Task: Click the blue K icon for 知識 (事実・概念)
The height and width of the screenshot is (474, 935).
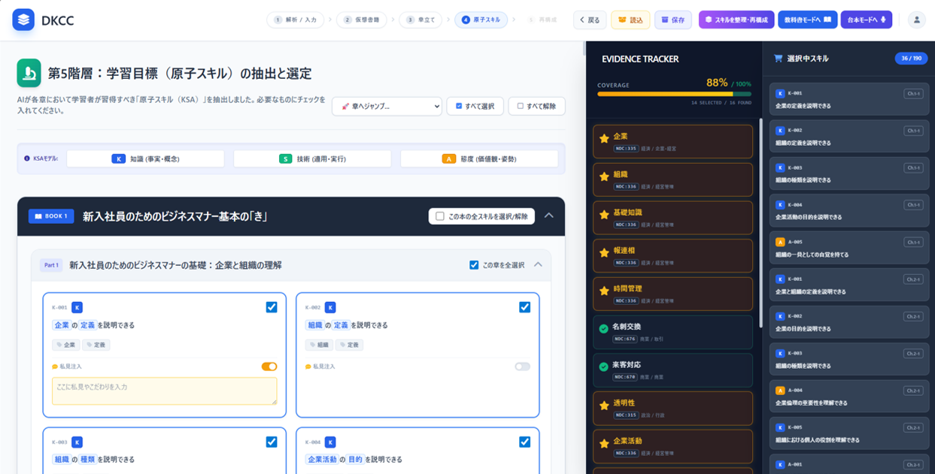Action: pos(118,159)
